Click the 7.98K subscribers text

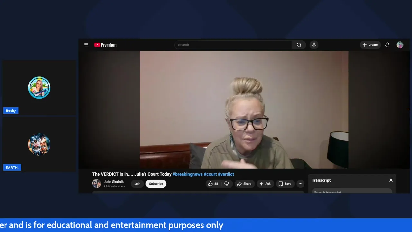114,186
